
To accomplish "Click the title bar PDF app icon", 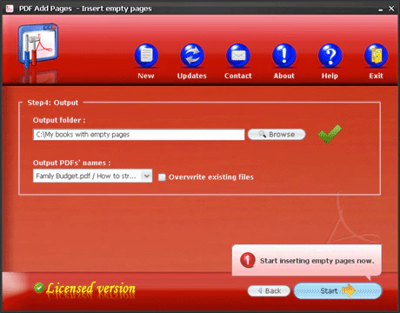I will pyautogui.click(x=10, y=9).
